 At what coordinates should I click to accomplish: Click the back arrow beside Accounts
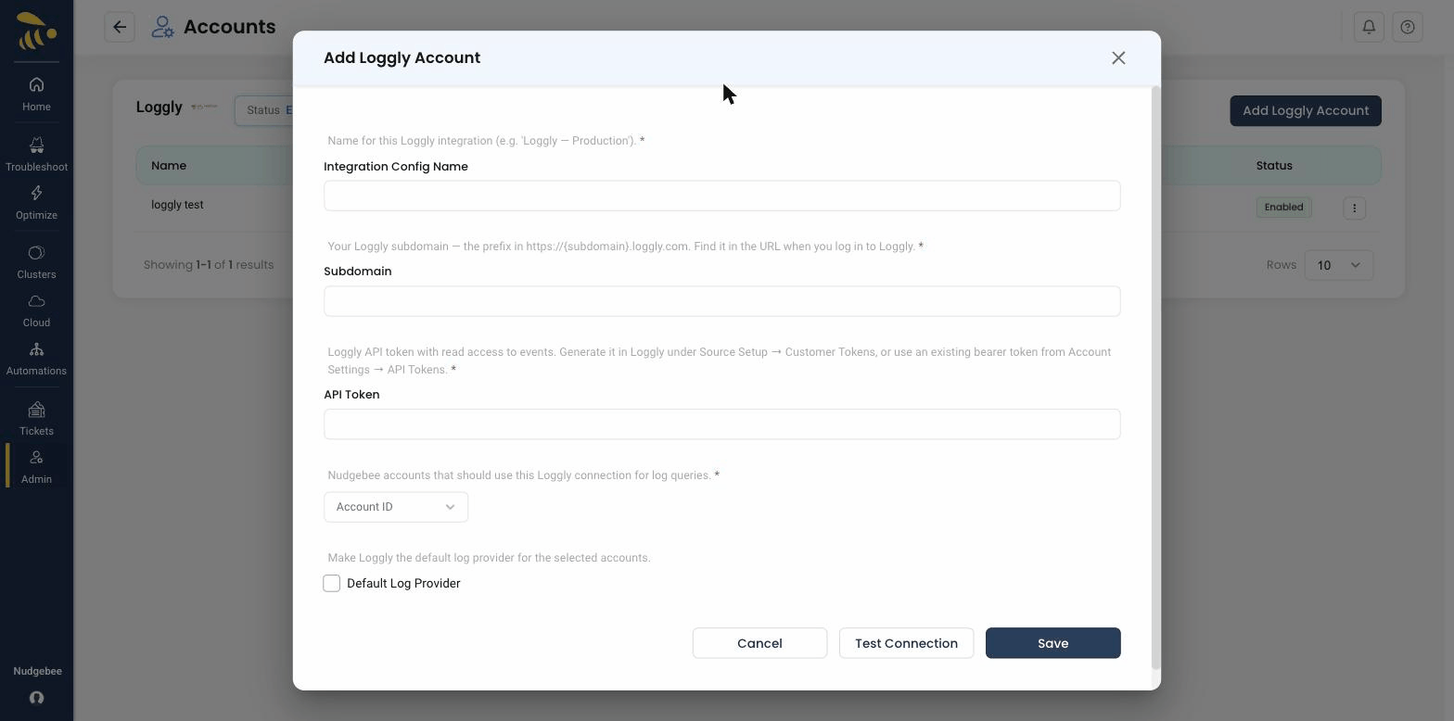(x=120, y=27)
